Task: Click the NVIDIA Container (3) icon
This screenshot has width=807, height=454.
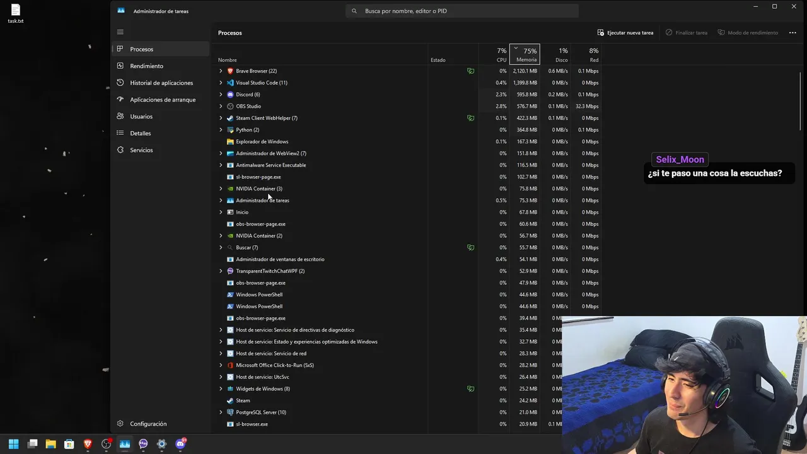Action: pos(230,189)
